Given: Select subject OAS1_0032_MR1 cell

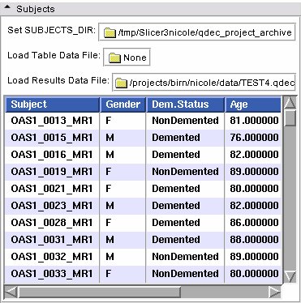Looking at the screenshot, I should (x=52, y=257).
